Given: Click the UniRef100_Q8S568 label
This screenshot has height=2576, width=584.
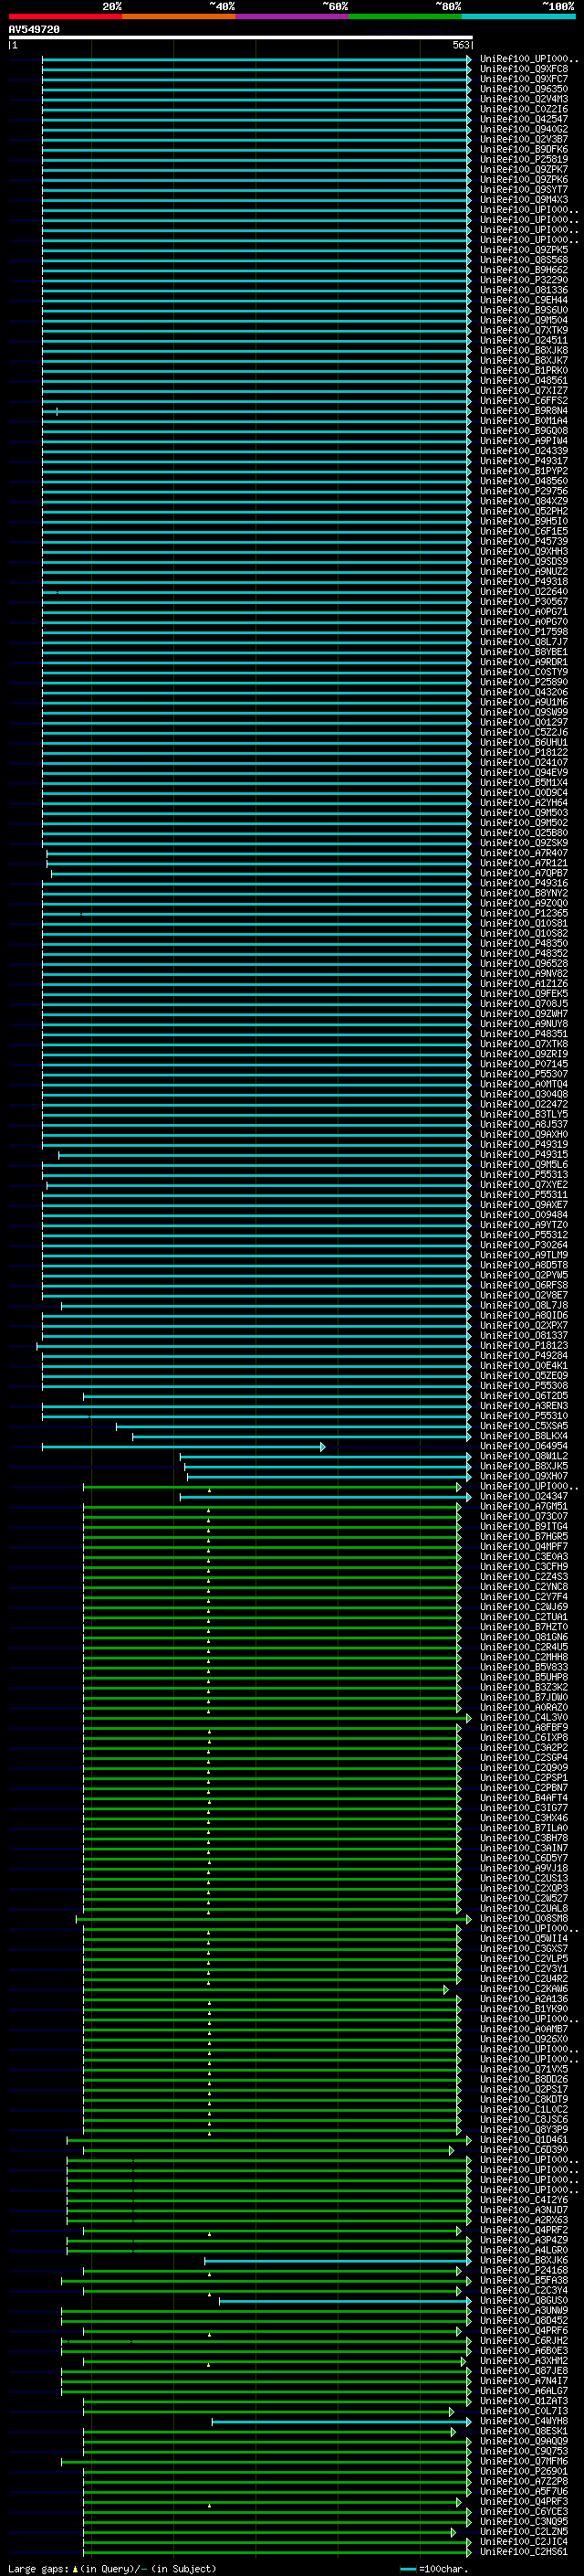Looking at the screenshot, I should click(x=524, y=260).
